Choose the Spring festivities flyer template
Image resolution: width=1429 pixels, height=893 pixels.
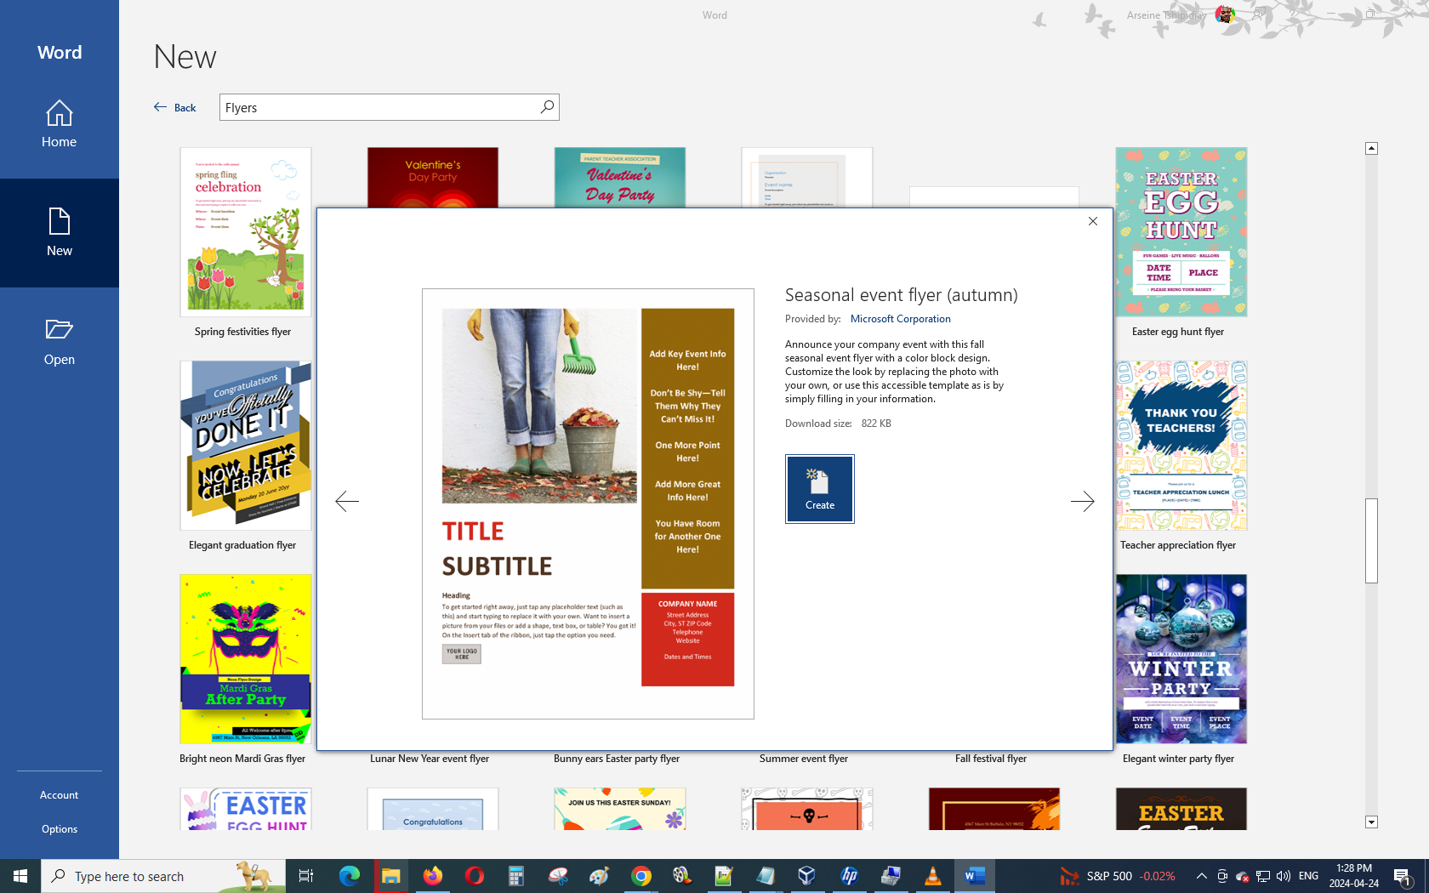click(x=246, y=232)
